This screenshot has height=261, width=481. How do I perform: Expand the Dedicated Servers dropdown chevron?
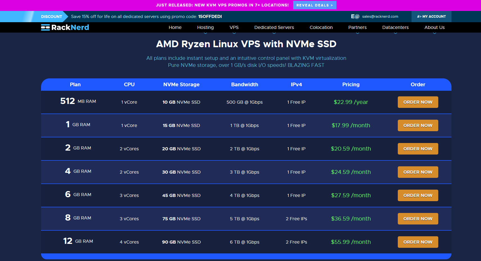tap(274, 33)
